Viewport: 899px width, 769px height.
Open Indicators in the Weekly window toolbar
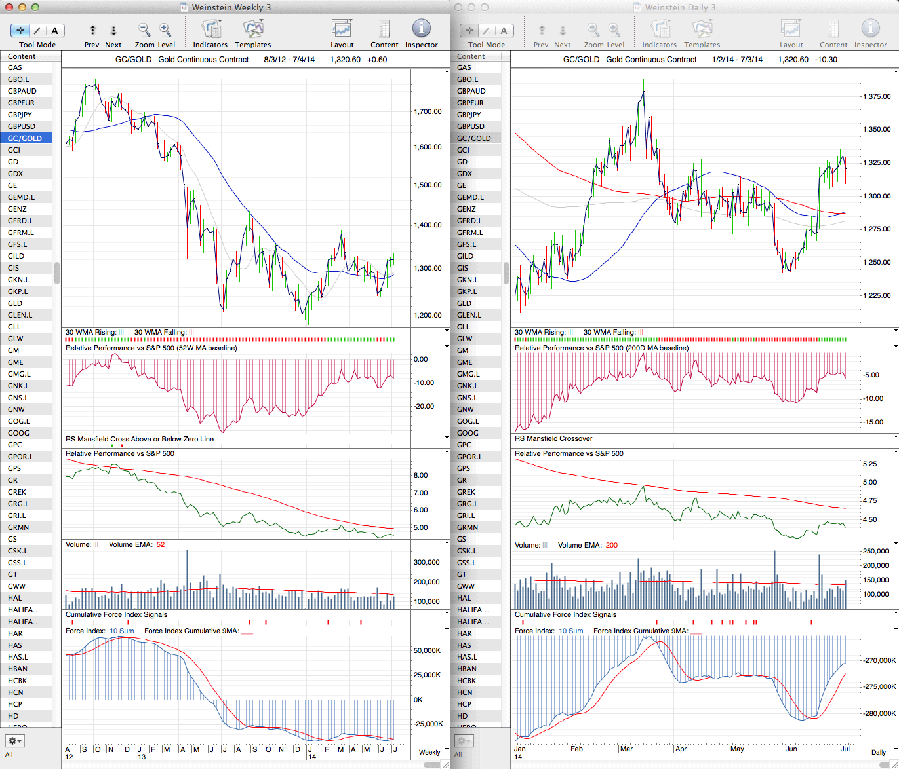pyautogui.click(x=210, y=30)
